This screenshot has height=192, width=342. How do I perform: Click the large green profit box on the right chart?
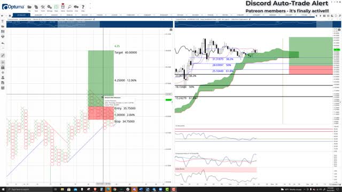pos(311,51)
